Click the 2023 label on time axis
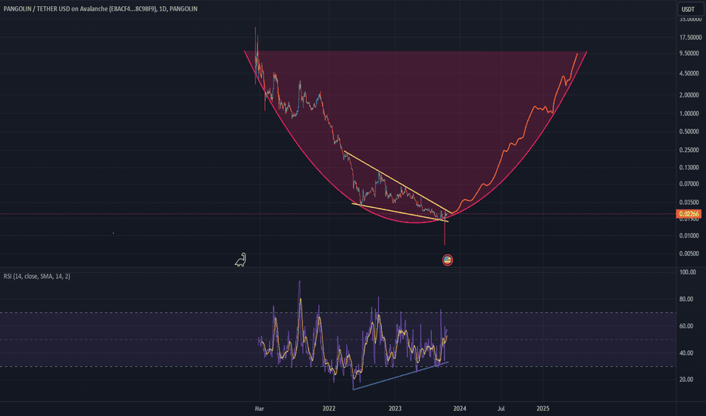Screen dimensions: 706x416 click(395, 408)
